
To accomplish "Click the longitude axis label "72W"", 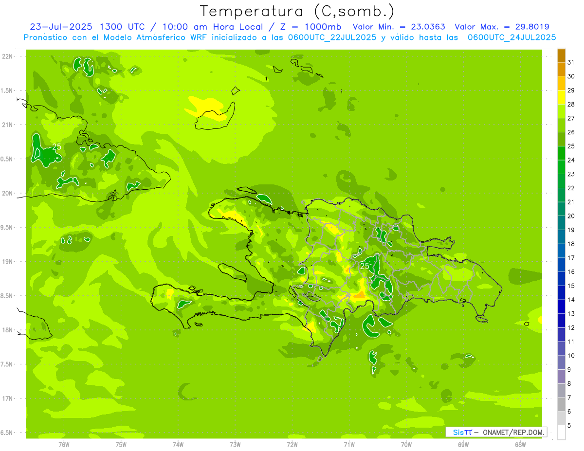I will point(292,445).
